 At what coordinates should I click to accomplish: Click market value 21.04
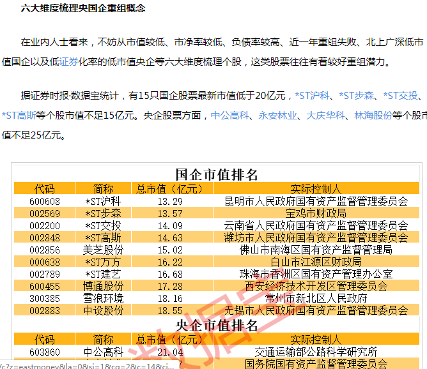(x=170, y=352)
